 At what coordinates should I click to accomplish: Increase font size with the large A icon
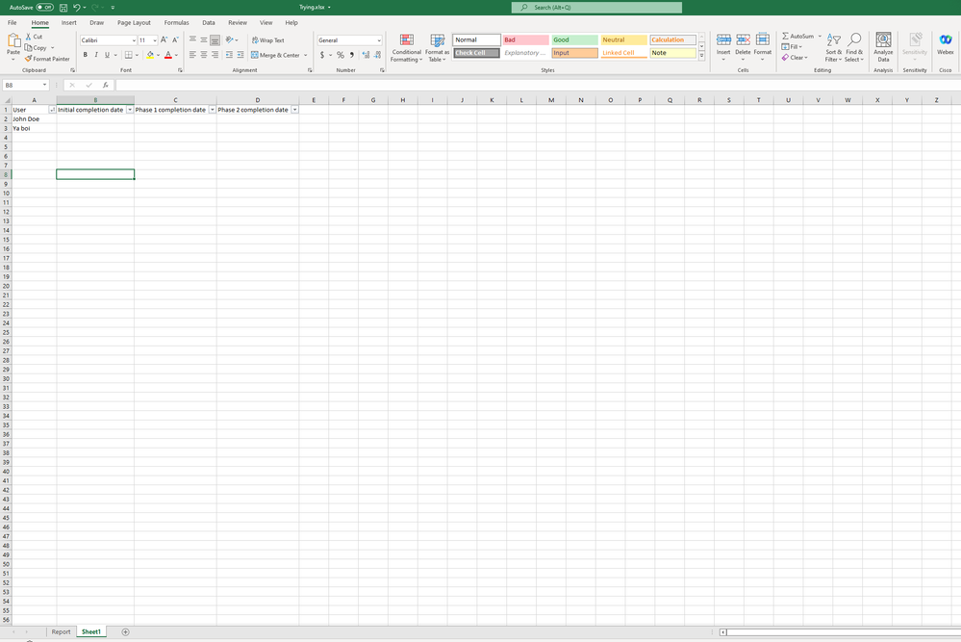(164, 39)
